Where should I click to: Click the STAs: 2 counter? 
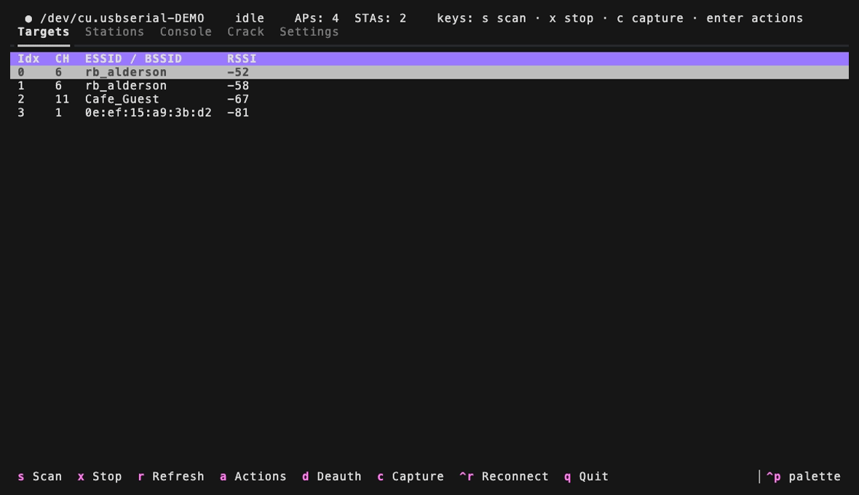point(380,18)
